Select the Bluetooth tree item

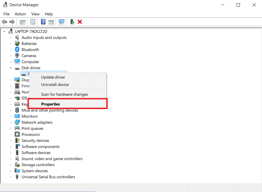(x=30, y=49)
